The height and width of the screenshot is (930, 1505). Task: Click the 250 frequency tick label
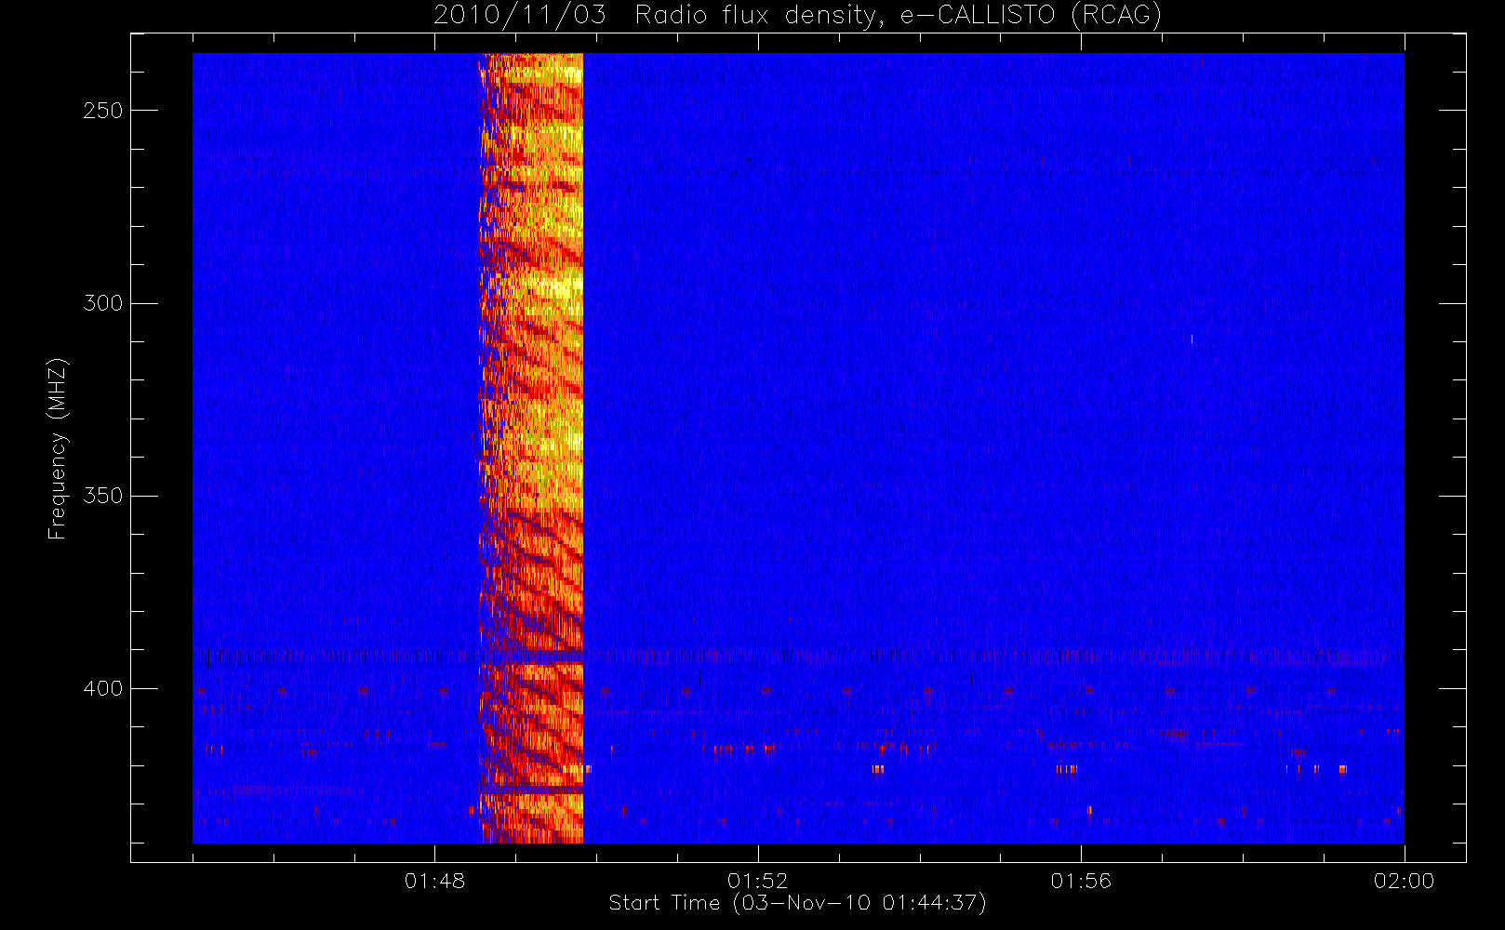coord(102,111)
